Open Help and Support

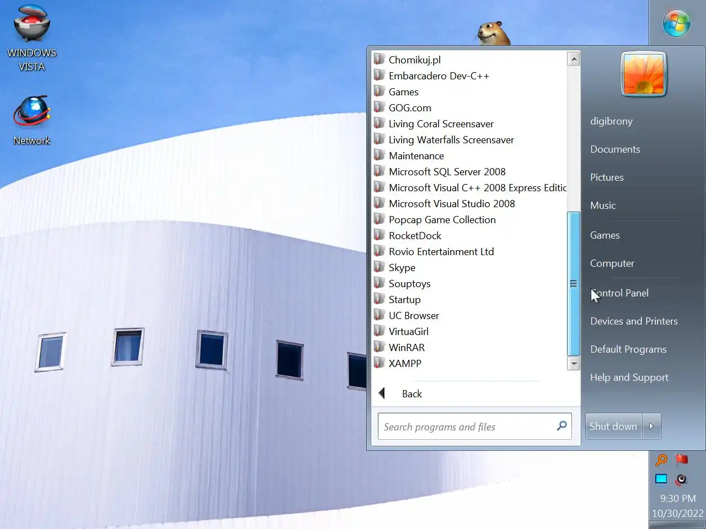tap(629, 377)
